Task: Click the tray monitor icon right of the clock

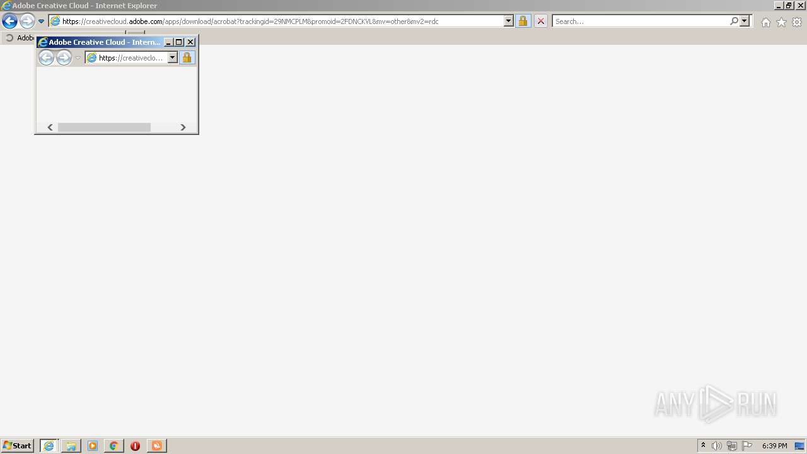Action: tap(799, 446)
